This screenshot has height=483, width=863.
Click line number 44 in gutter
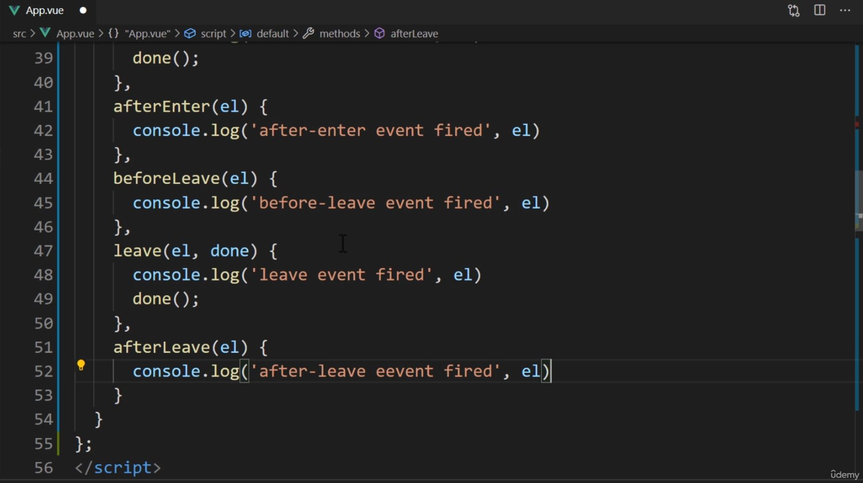tap(43, 178)
